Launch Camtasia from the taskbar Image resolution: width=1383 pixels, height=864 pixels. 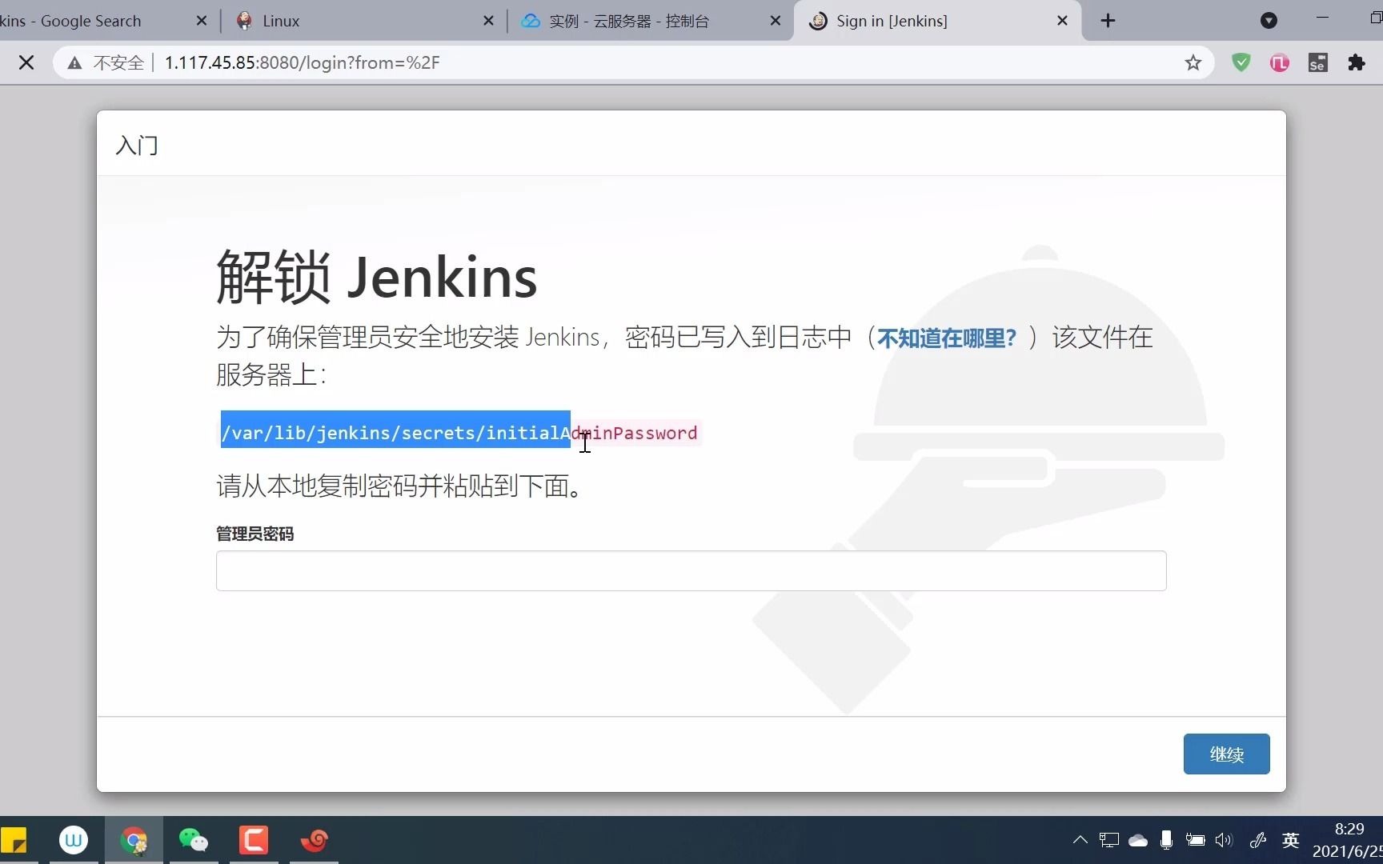pyautogui.click(x=254, y=841)
